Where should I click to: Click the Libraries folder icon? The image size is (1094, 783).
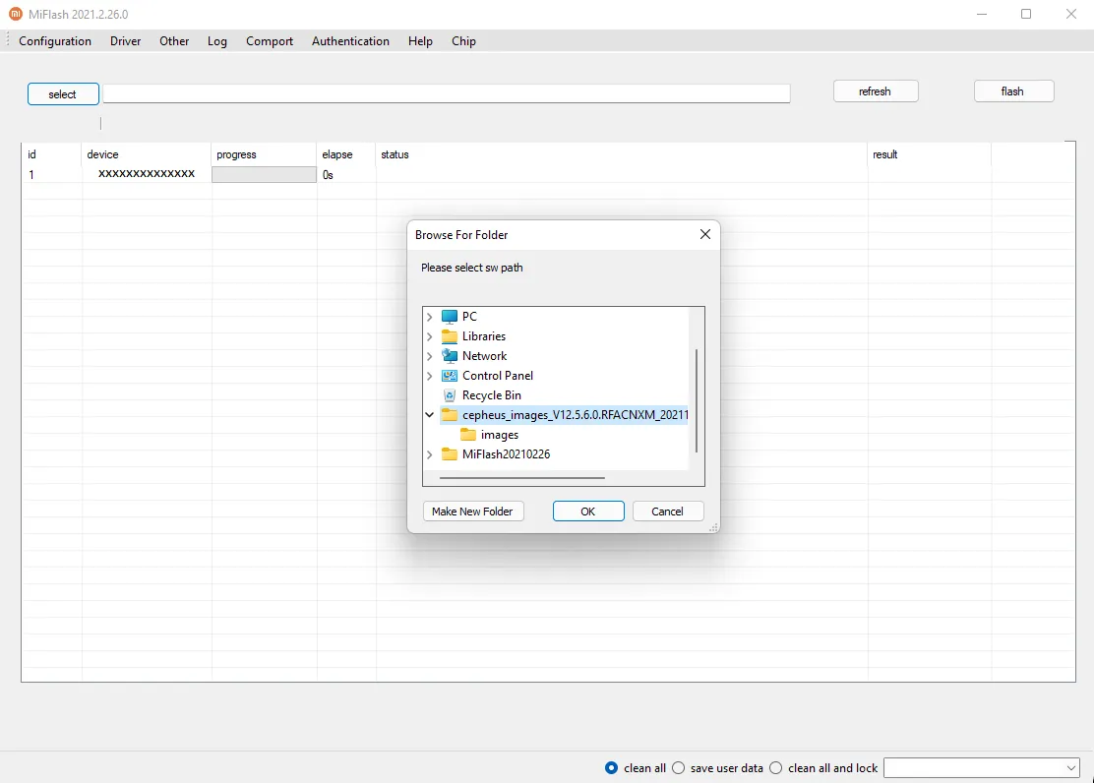pyautogui.click(x=450, y=336)
